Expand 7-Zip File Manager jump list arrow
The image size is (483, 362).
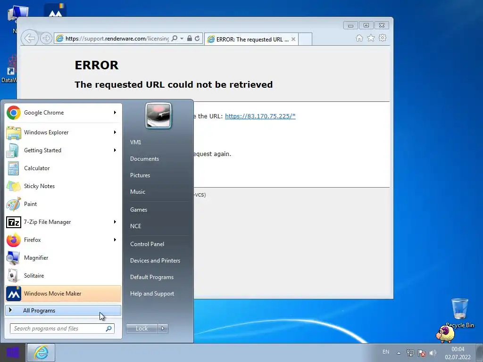115,222
